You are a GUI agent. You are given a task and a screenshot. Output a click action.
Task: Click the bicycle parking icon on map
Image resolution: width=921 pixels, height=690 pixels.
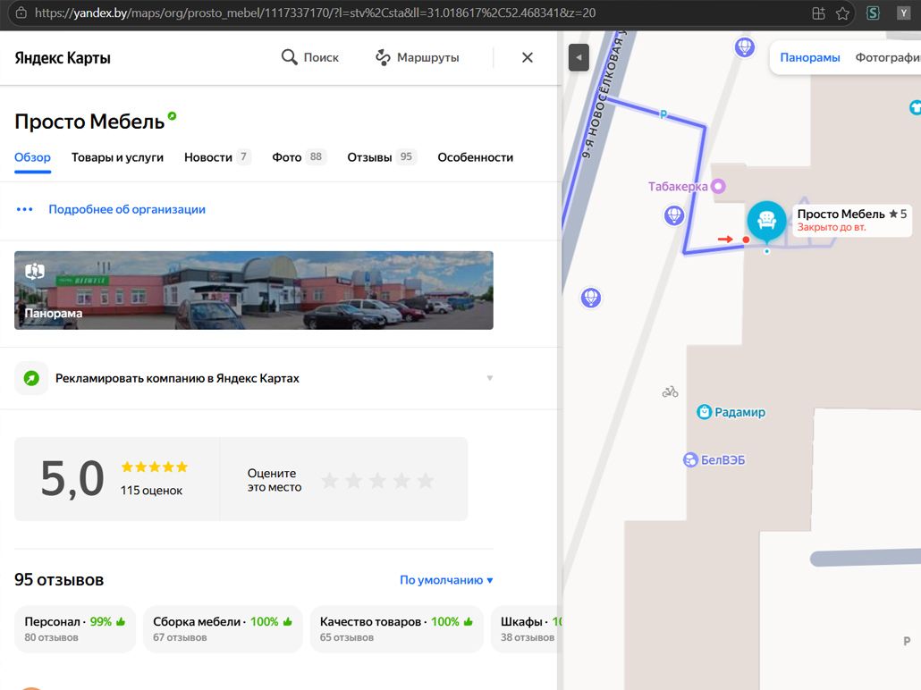coord(671,391)
